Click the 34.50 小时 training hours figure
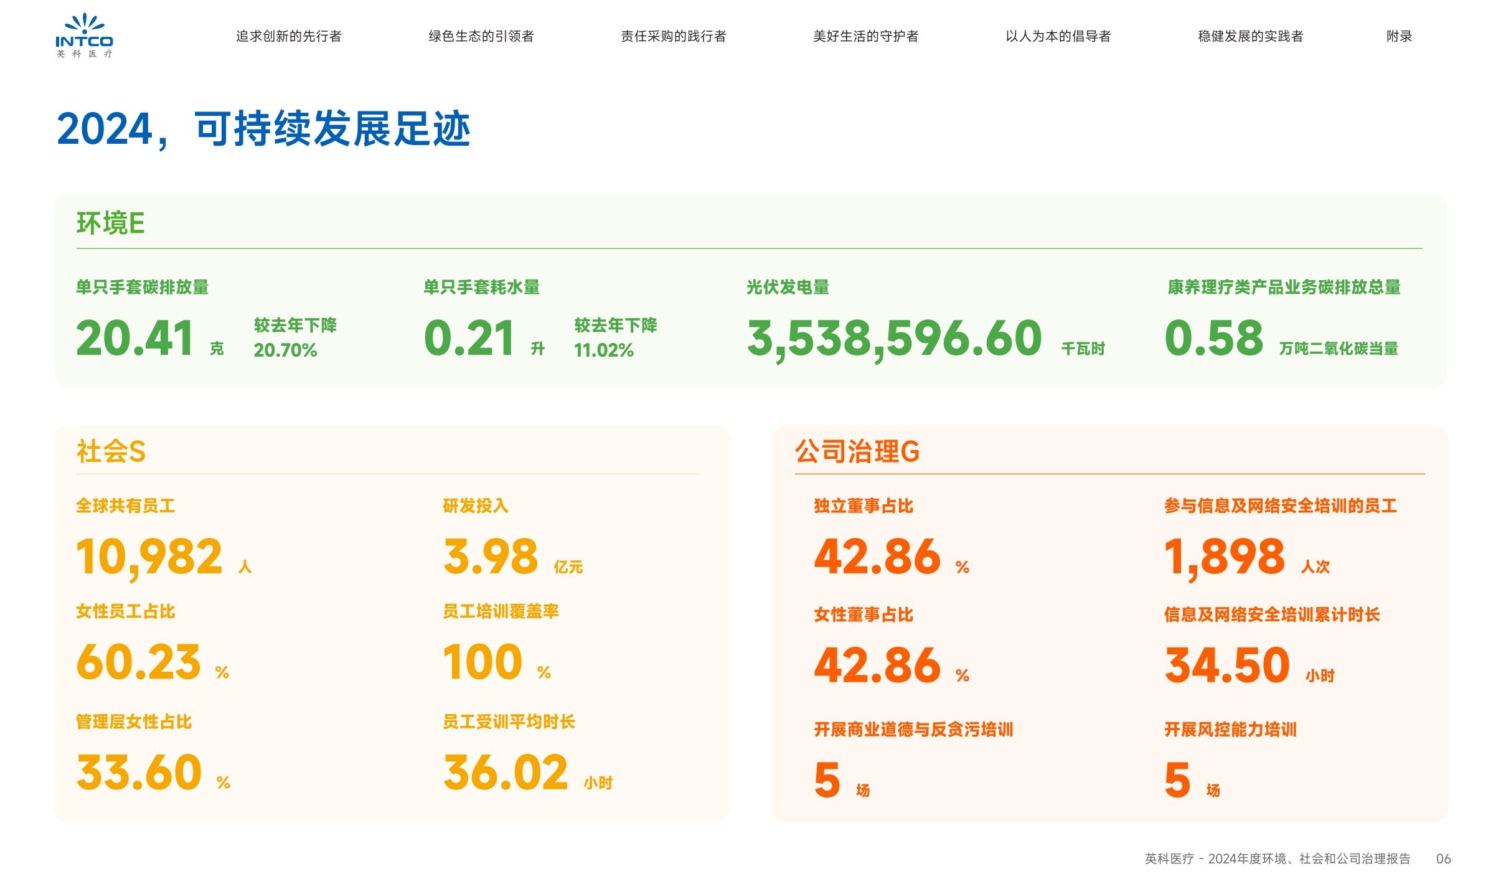Screen dimensions: 1506x894 tap(1226, 665)
